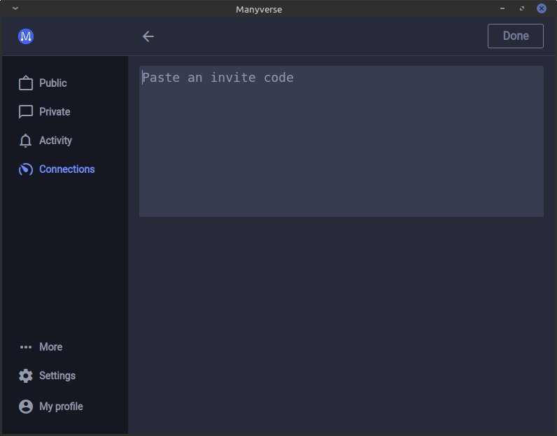Focus the Paste an invite code field
The width and height of the screenshot is (557, 436).
click(341, 141)
